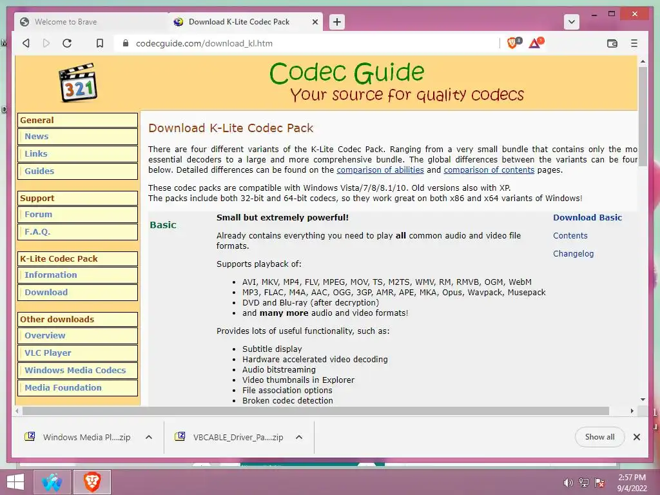Bookmark this page
This screenshot has width=660, height=495.
100,43
